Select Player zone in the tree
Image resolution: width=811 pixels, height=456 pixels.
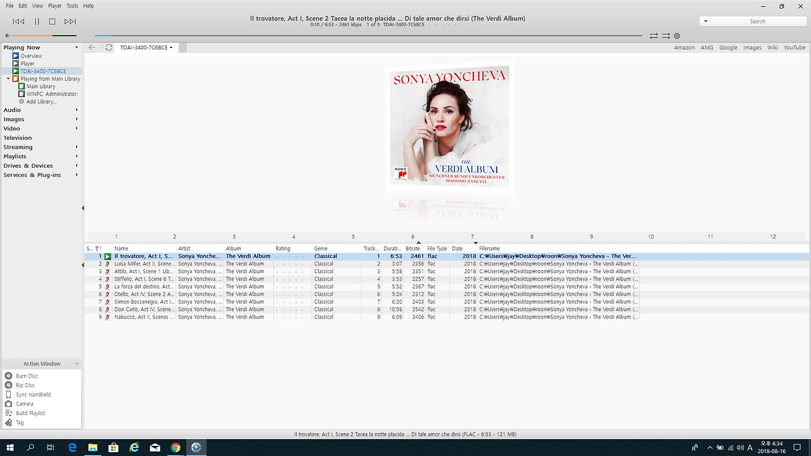click(27, 64)
